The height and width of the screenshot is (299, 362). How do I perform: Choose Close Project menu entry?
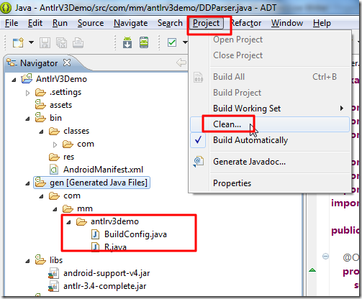tap(238, 55)
